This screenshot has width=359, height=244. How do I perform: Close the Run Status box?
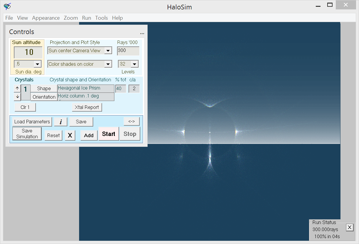pyautogui.click(x=349, y=227)
